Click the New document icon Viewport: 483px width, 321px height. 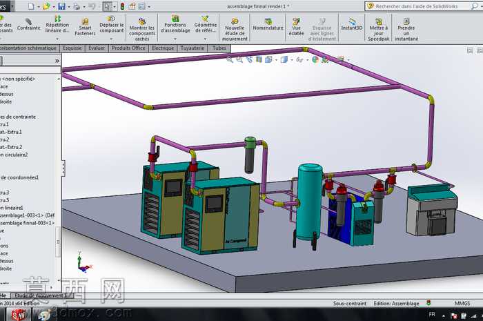[31, 6]
